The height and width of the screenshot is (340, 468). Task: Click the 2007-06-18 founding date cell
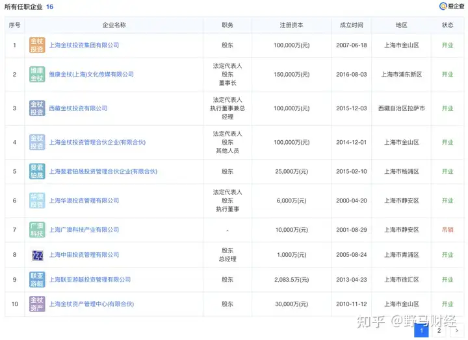pos(351,45)
